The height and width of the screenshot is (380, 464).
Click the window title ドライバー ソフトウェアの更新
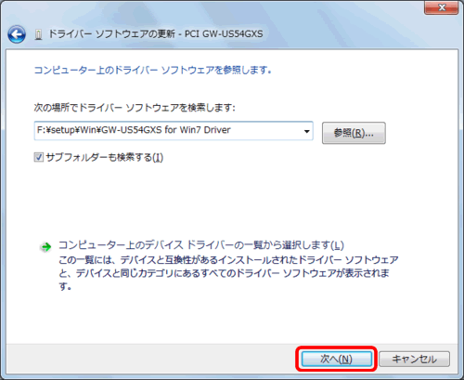click(x=112, y=33)
